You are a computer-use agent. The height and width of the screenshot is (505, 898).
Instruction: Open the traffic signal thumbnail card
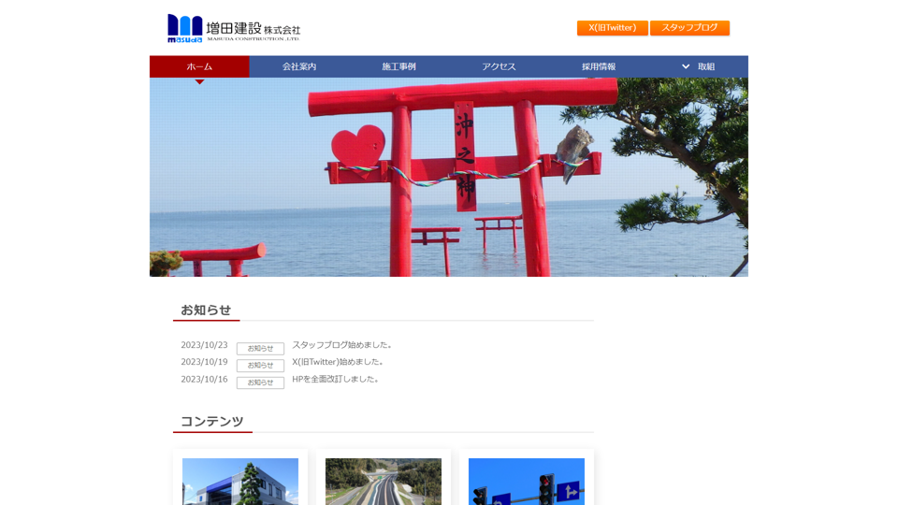[526, 481]
